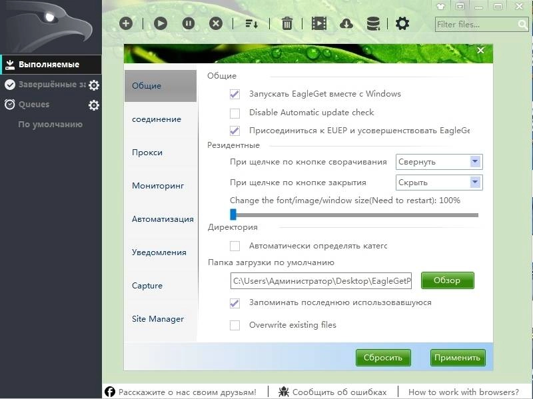Delete selected task with trash icon
Image resolution: width=533 pixels, height=399 pixels.
point(287,23)
